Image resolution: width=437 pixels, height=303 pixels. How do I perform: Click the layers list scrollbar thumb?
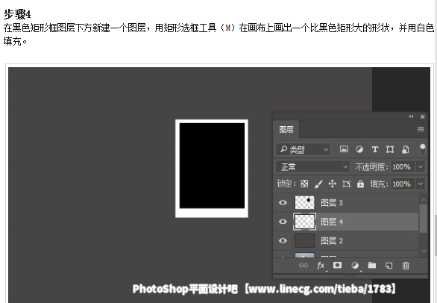(x=424, y=218)
